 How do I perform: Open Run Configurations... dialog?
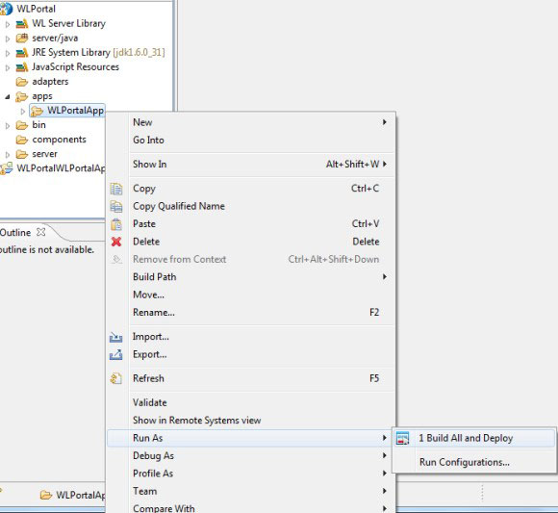pyautogui.click(x=474, y=462)
